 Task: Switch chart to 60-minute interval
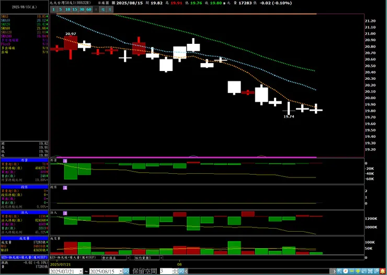click(x=89, y=9)
